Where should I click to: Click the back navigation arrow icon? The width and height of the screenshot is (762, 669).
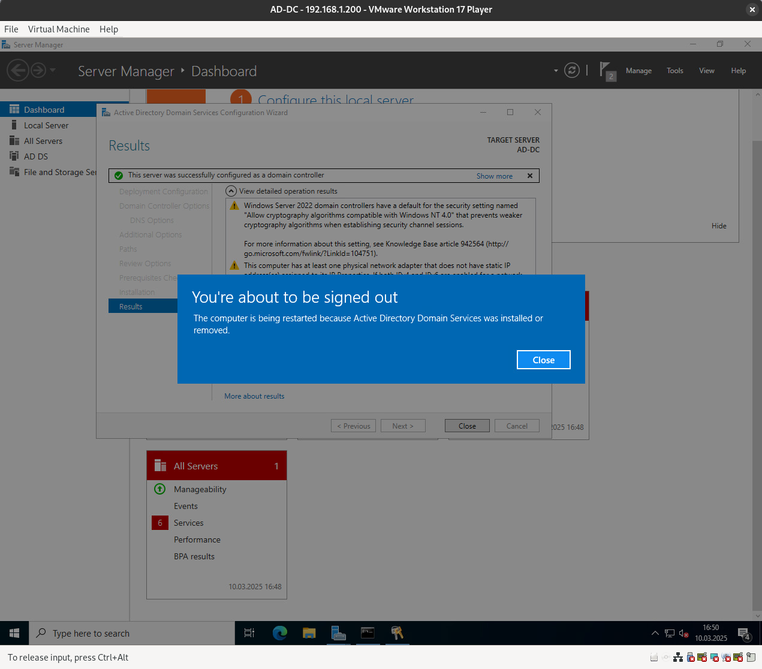18,71
